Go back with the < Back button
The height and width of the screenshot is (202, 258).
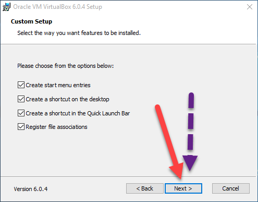(x=145, y=188)
